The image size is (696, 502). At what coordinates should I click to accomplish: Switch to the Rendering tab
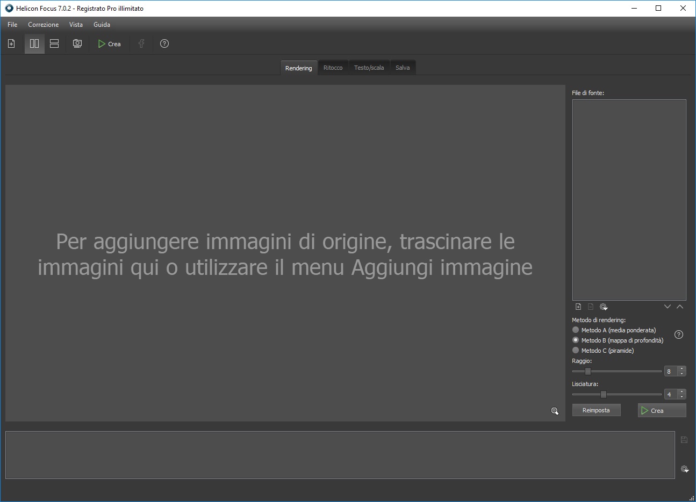[x=299, y=68]
